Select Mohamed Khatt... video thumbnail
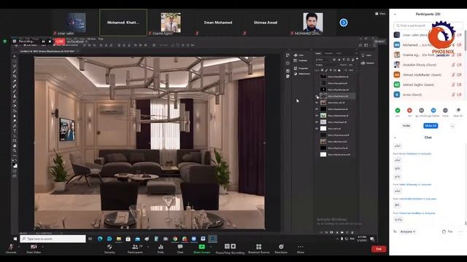467x262 pixels. [x=123, y=23]
